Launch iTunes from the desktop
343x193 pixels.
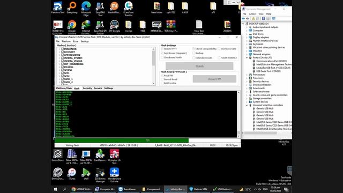point(72,174)
